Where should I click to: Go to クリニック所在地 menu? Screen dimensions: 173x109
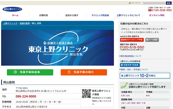(x=100, y=15)
